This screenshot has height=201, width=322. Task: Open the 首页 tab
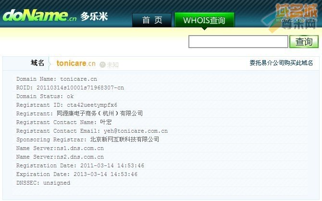[x=152, y=20]
